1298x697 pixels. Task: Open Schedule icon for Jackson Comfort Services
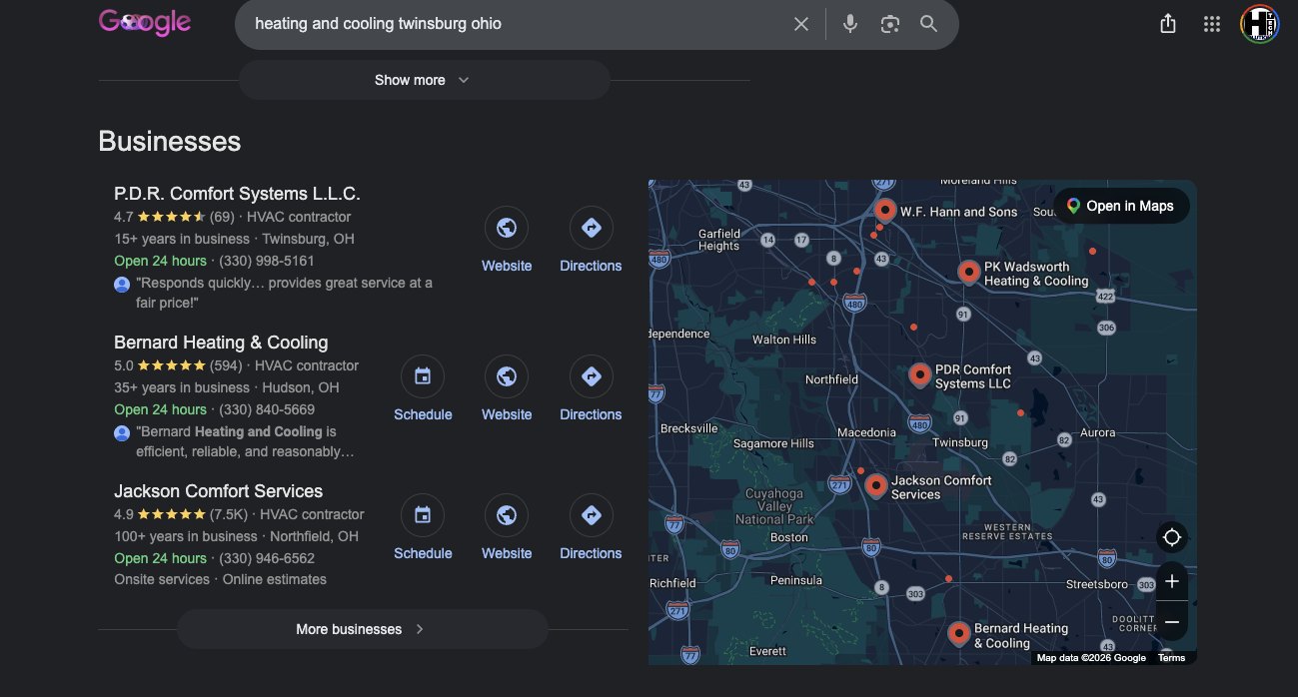pos(423,516)
